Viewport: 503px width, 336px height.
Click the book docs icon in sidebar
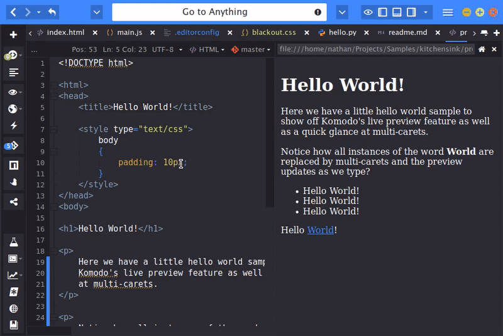click(13, 325)
